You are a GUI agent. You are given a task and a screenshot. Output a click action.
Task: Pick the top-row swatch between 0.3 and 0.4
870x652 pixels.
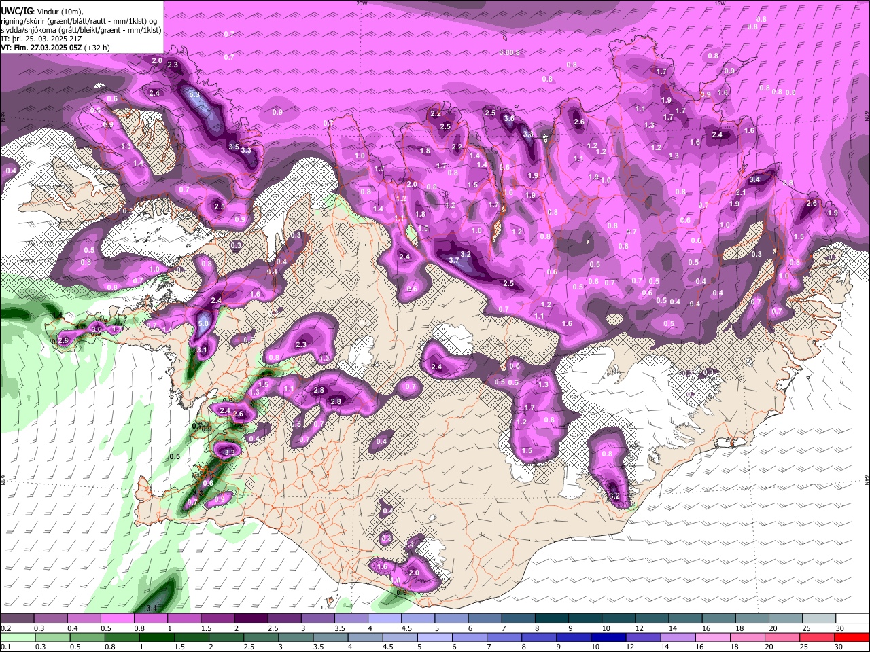click(50, 619)
